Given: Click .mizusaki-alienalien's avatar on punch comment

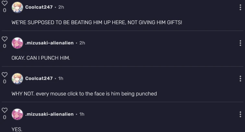Looking at the screenshot, I should click(x=17, y=43).
